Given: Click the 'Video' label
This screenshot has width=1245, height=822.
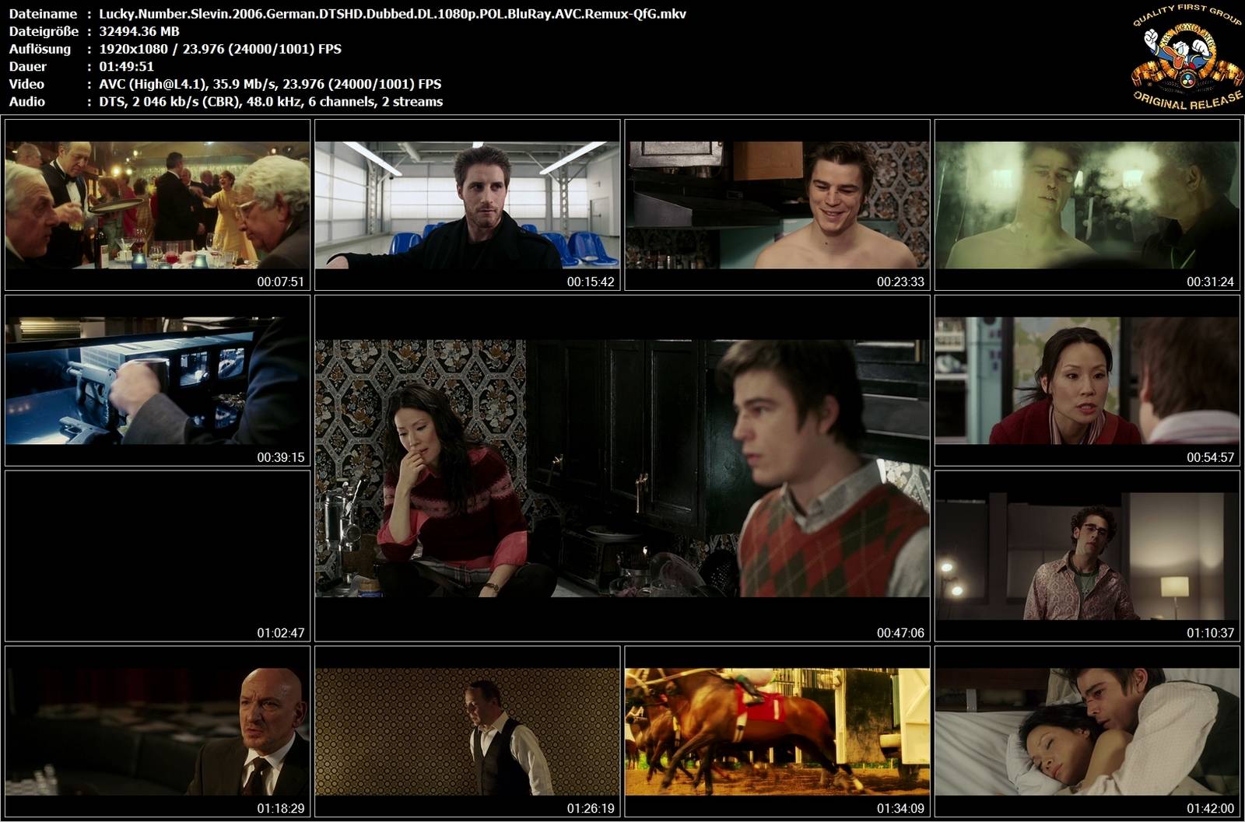Looking at the screenshot, I should point(26,84).
